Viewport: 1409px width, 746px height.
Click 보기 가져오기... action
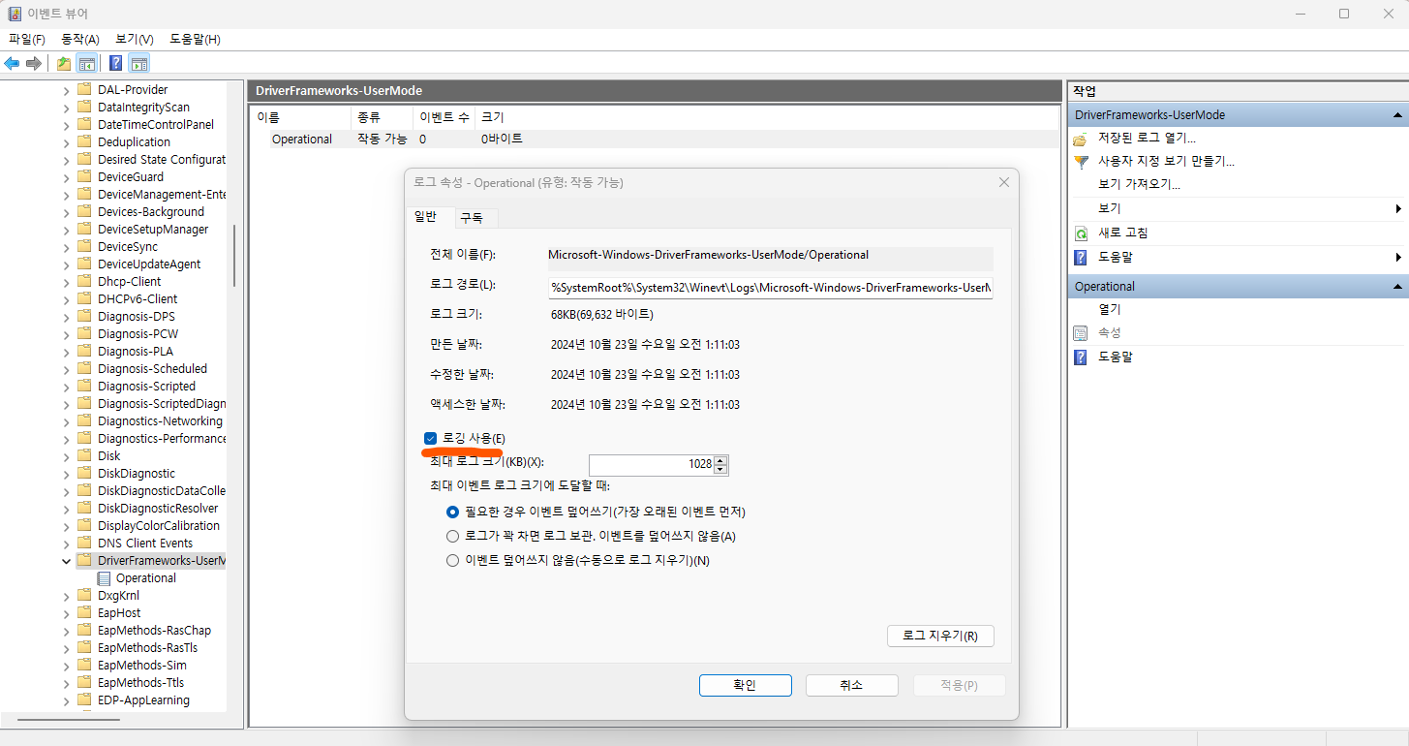point(1139,185)
